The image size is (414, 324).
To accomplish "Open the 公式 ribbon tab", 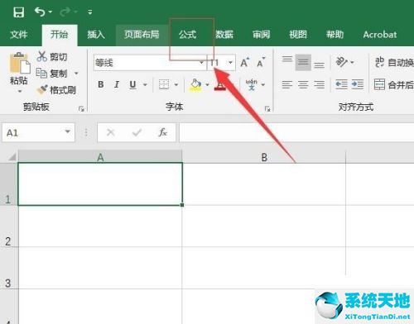I will (x=187, y=35).
